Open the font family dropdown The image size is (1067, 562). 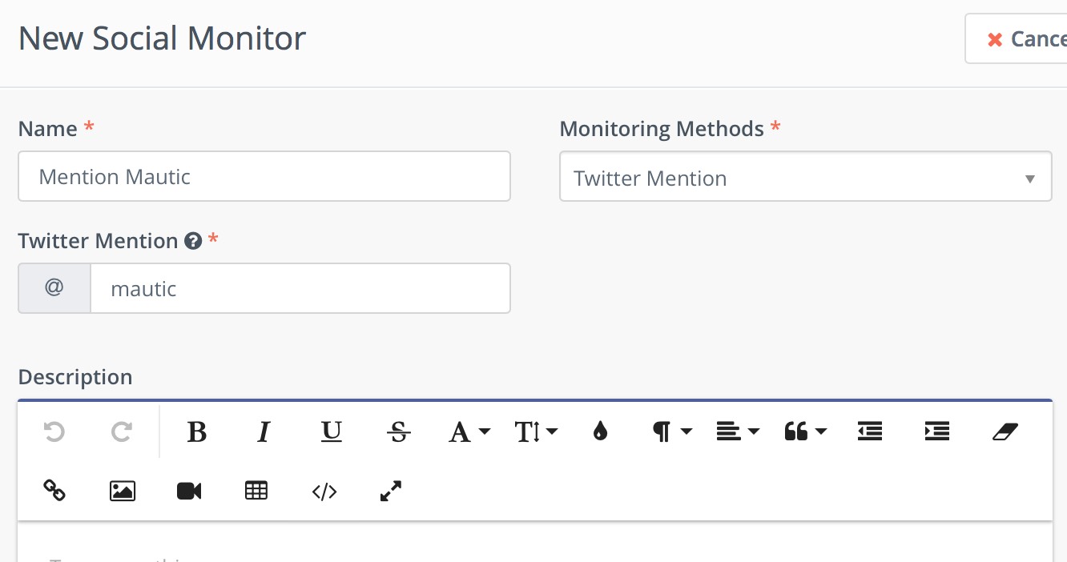[469, 432]
